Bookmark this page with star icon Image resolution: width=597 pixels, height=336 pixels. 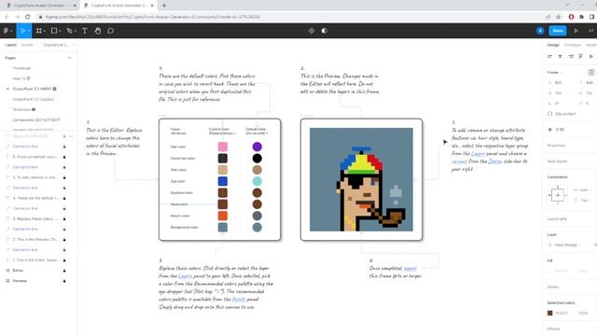click(558, 17)
